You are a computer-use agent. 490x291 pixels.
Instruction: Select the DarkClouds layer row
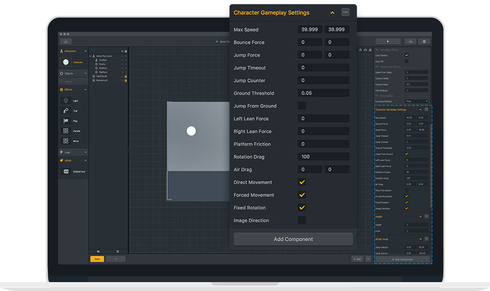tap(109, 76)
